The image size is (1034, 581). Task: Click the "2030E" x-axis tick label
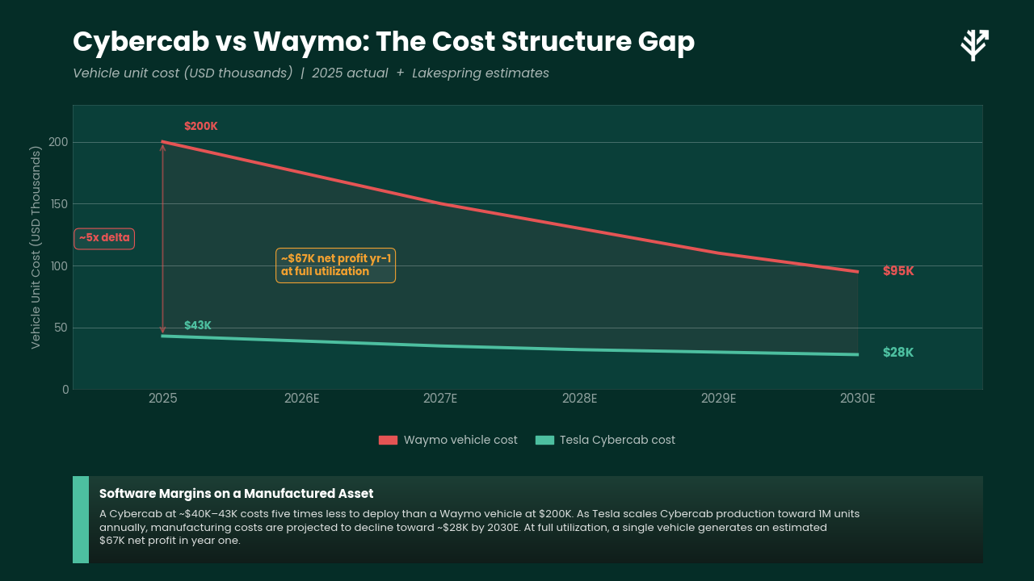click(x=857, y=399)
